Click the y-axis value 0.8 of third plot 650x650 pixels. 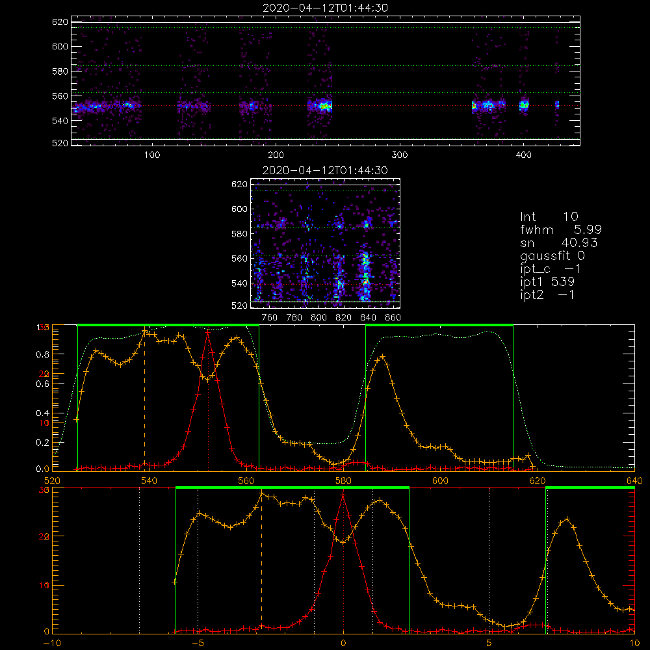tap(43, 354)
